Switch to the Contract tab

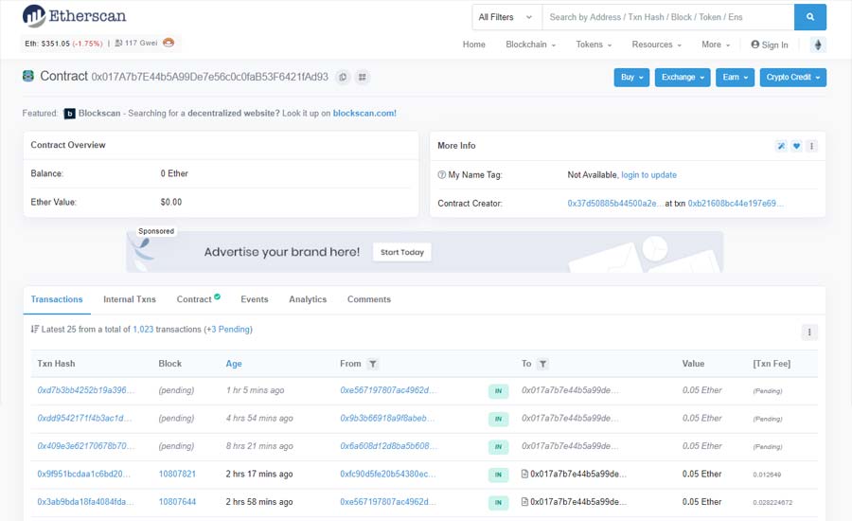point(199,299)
